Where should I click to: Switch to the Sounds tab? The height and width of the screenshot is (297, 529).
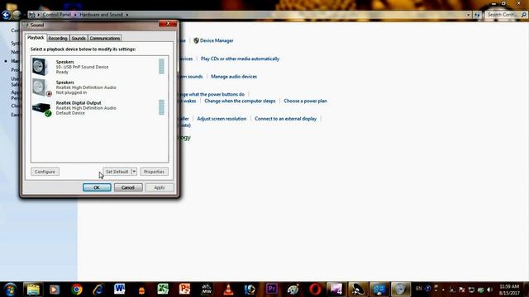79,39
